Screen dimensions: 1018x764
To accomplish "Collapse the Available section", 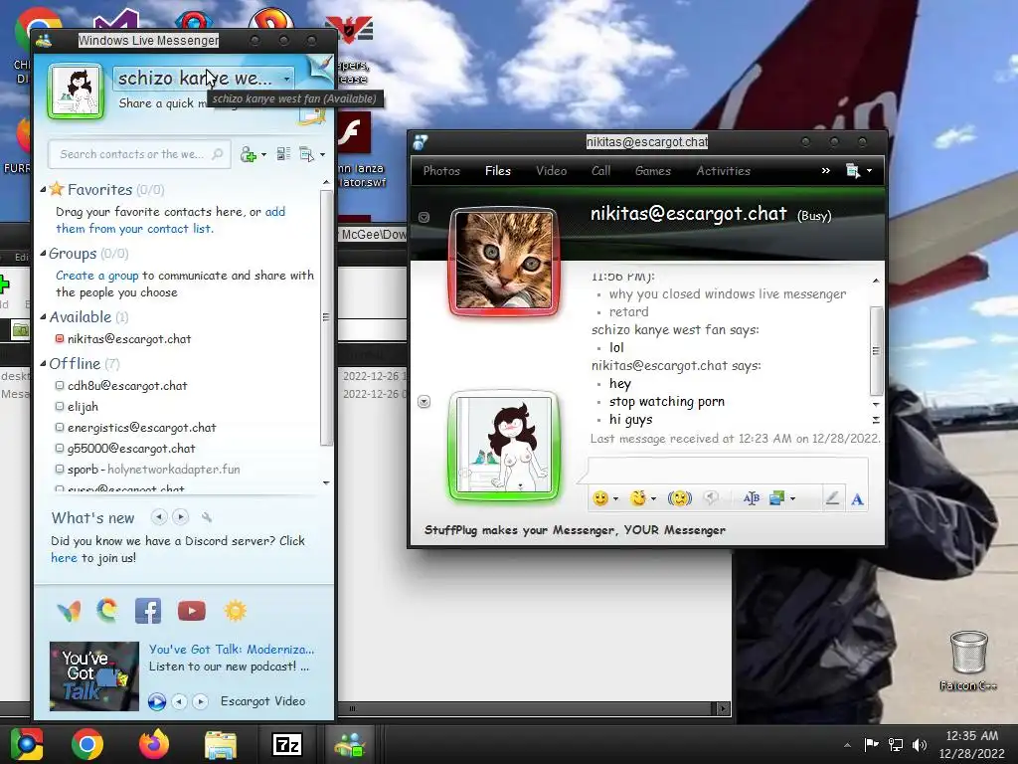I will pyautogui.click(x=43, y=317).
